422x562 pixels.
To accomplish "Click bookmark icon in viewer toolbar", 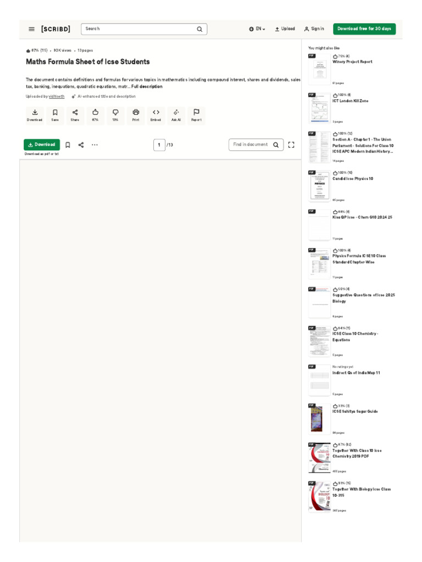I will pos(68,145).
